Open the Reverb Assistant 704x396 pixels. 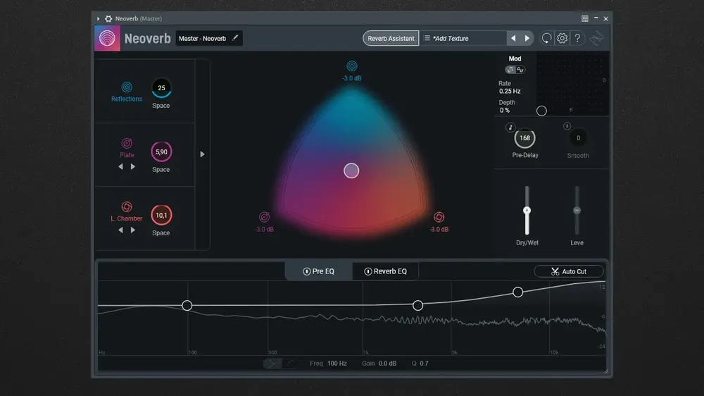point(391,38)
